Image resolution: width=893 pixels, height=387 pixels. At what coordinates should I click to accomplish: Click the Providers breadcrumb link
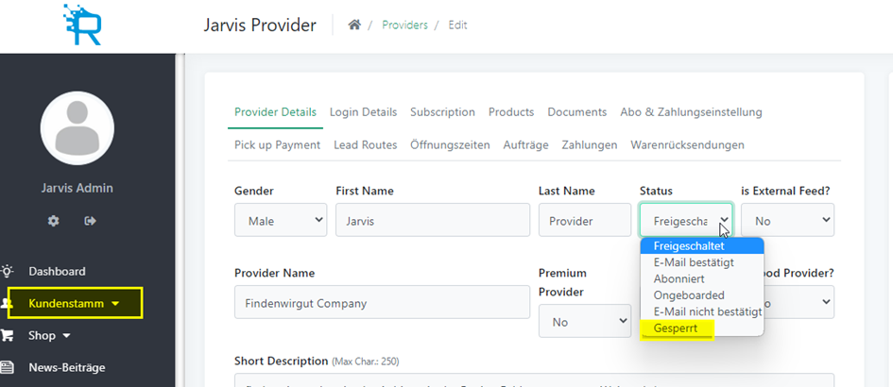click(404, 25)
